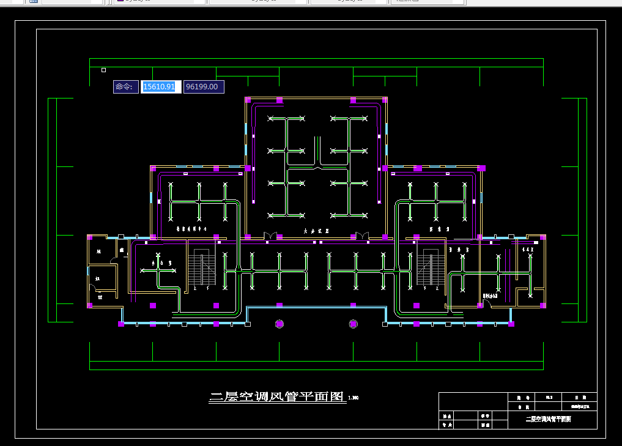This screenshot has height=446, width=622.
Task: Click the X coordinate field showing 15610.91
Action: [x=161, y=87]
